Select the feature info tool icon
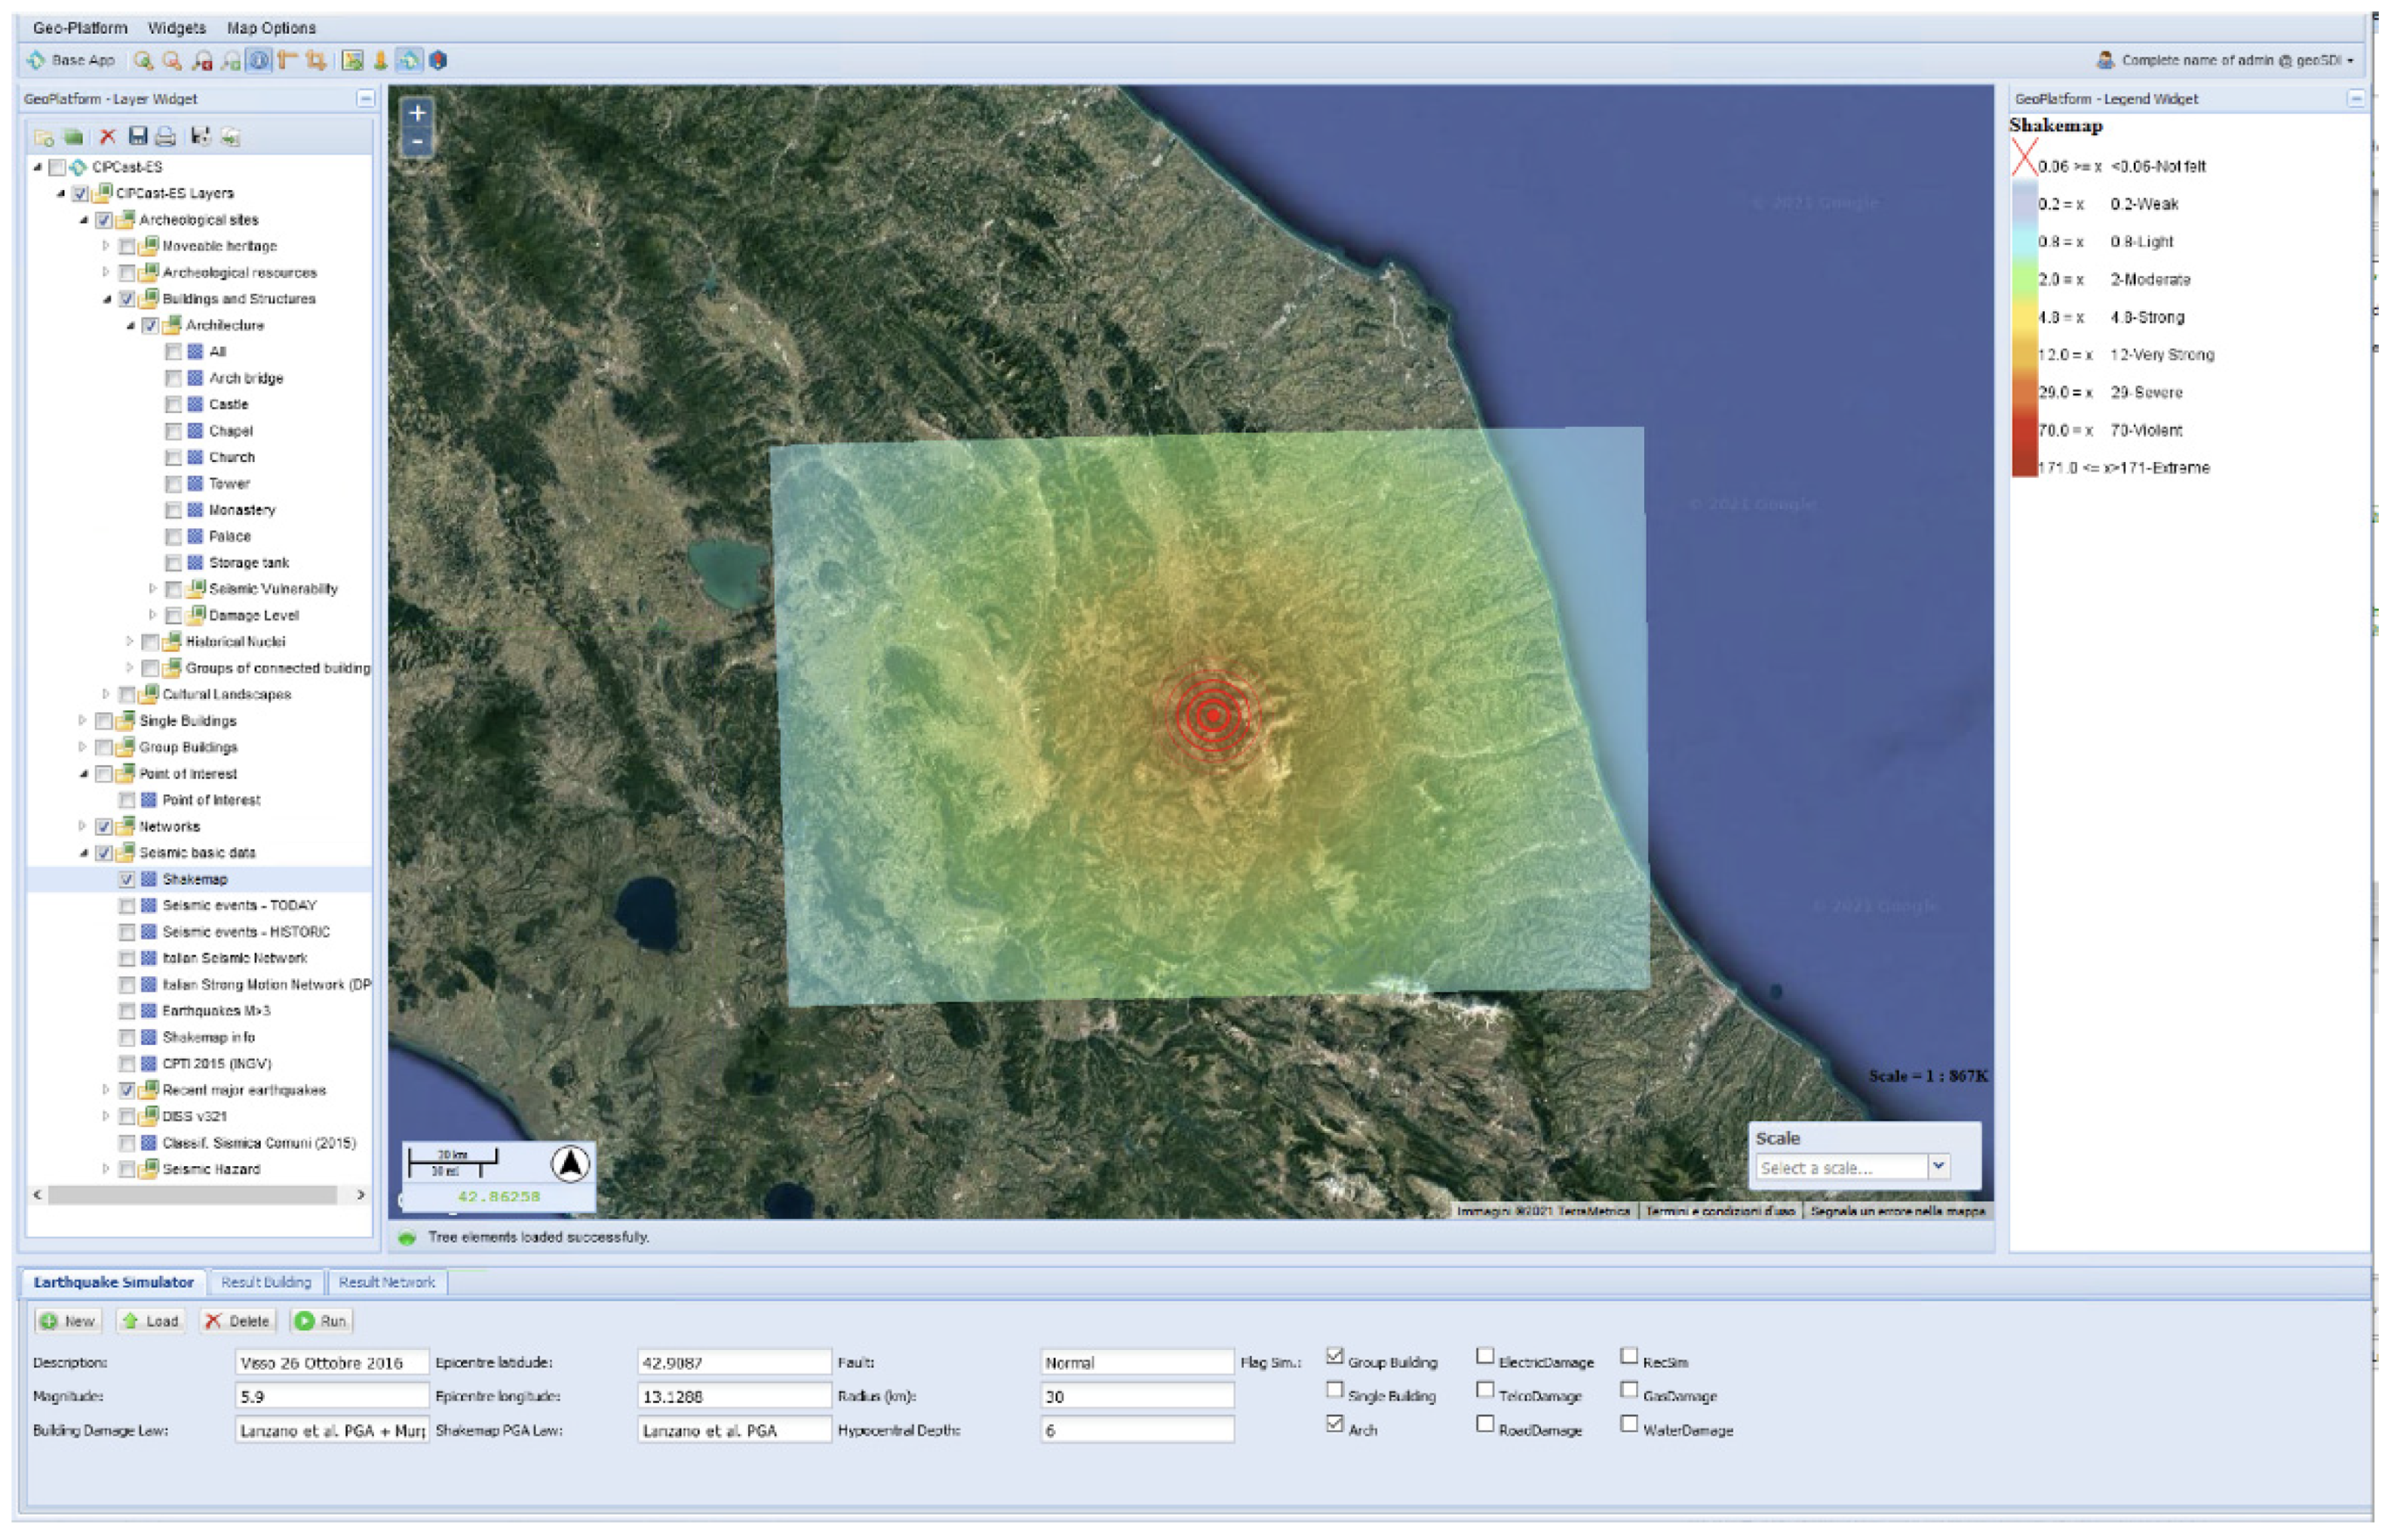The width and height of the screenshot is (2391, 1540). click(259, 61)
